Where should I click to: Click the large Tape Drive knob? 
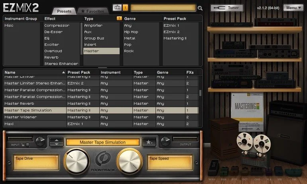click(77, 162)
